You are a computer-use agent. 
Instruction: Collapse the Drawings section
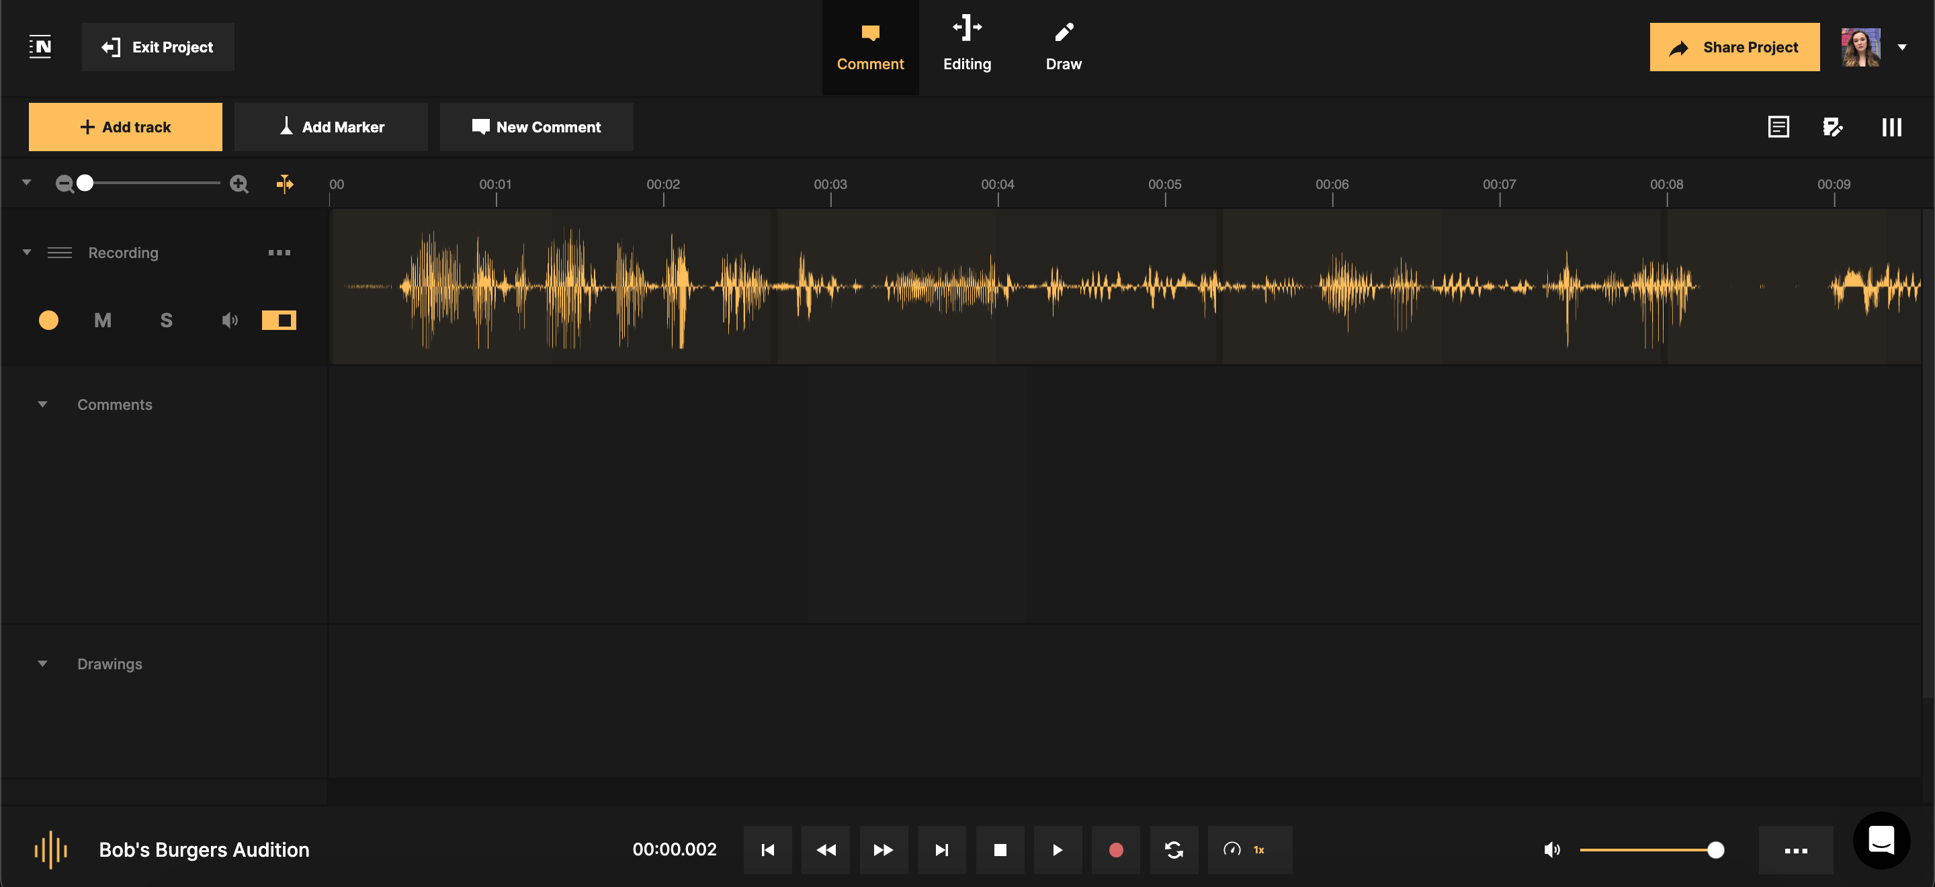click(42, 663)
